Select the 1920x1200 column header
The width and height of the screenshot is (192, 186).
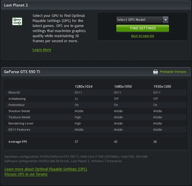tap(162, 87)
